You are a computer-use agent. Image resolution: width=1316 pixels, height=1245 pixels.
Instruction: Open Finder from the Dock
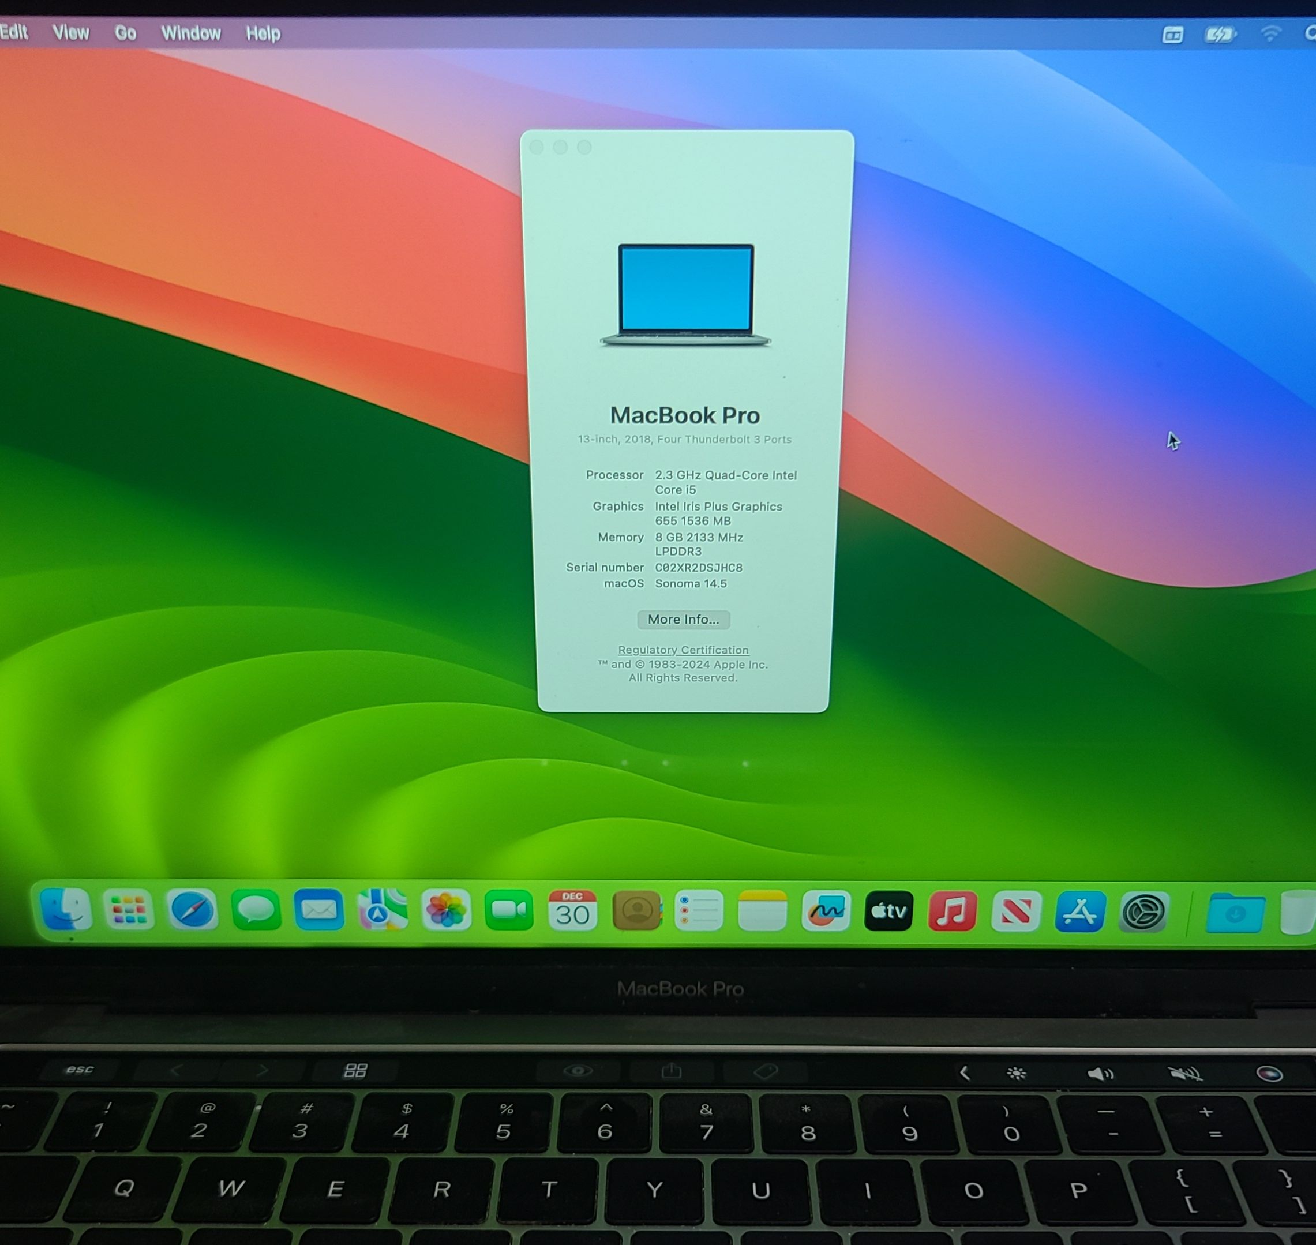66,909
